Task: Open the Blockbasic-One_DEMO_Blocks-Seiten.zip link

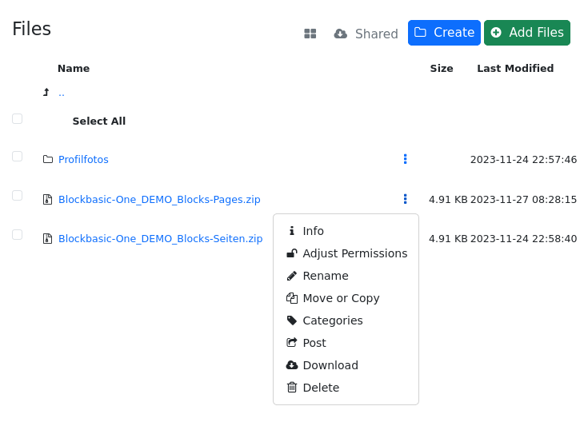Action: (160, 239)
